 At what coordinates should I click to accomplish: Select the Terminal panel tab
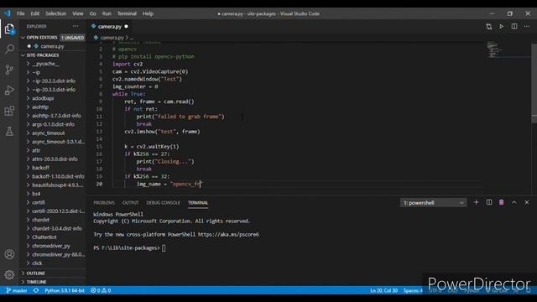coord(198,203)
